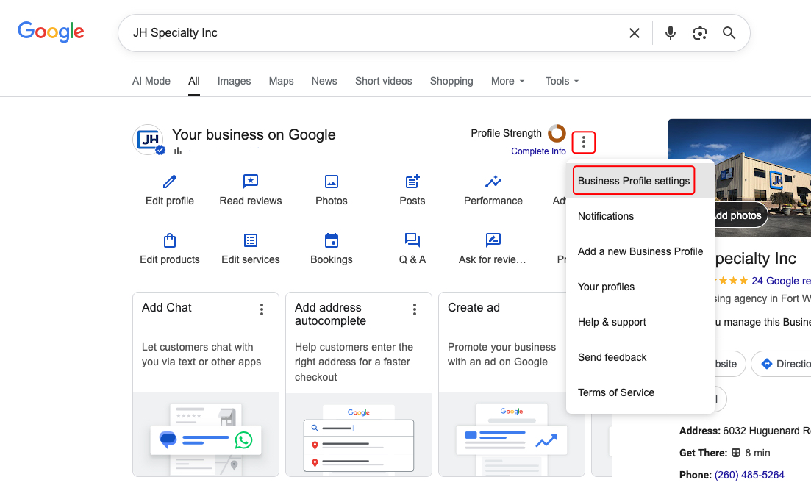Viewport: 811px width, 488px height.
Task: Open the 24 Google reviews link
Action: tap(781, 281)
